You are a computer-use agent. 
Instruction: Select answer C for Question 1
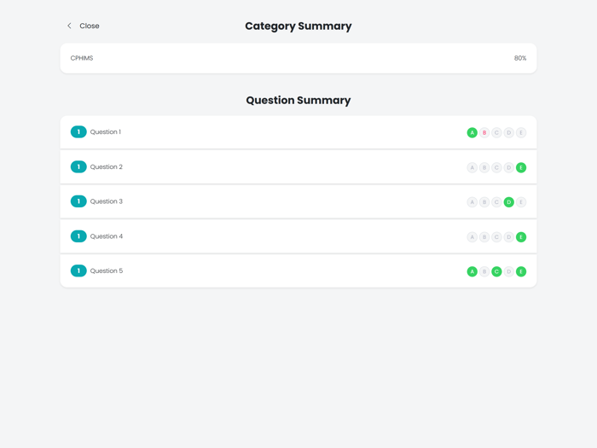click(496, 132)
